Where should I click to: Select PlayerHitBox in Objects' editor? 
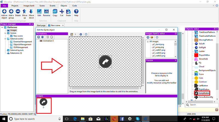(204, 55)
